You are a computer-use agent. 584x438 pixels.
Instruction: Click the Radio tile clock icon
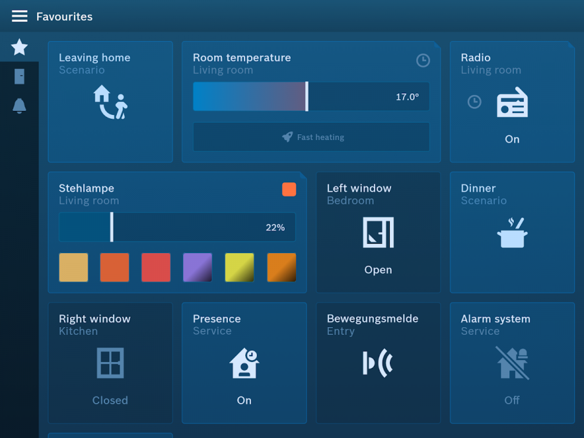pyautogui.click(x=474, y=102)
